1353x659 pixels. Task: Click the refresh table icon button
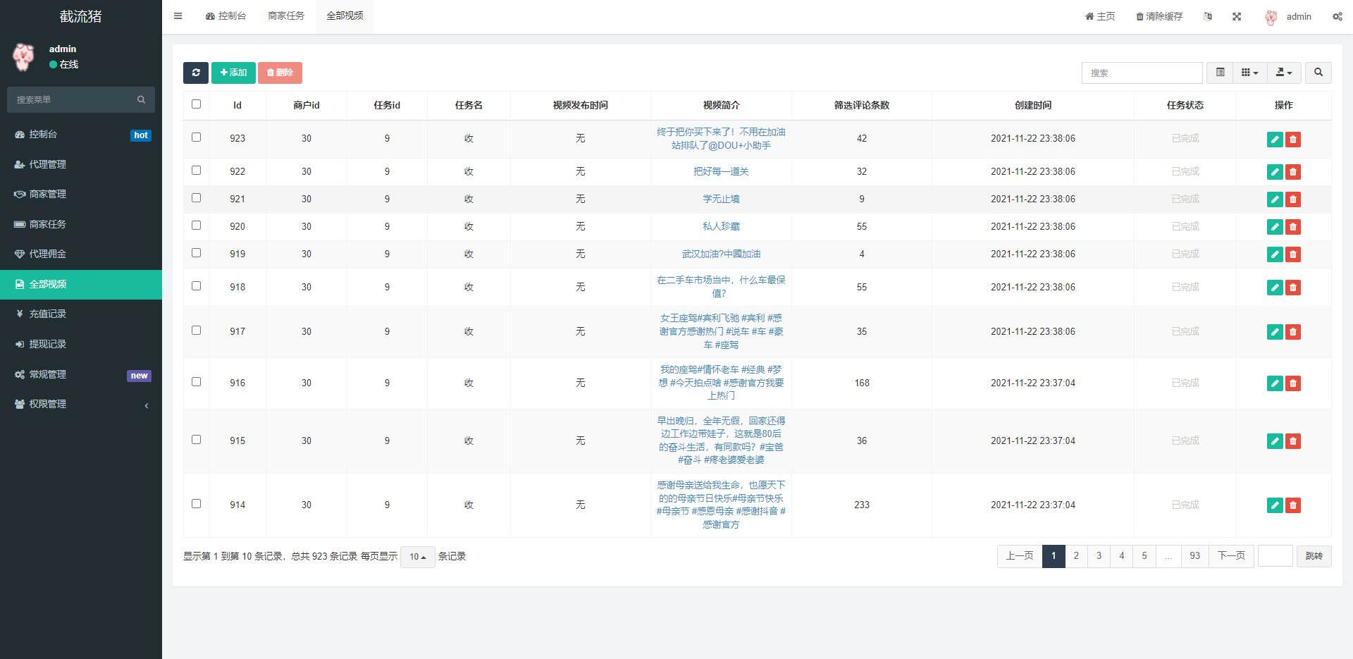click(x=196, y=73)
